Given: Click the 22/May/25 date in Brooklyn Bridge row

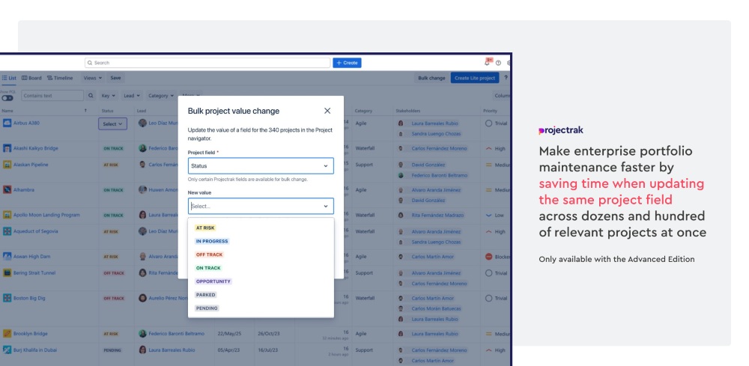Looking at the screenshot, I should pos(228,334).
